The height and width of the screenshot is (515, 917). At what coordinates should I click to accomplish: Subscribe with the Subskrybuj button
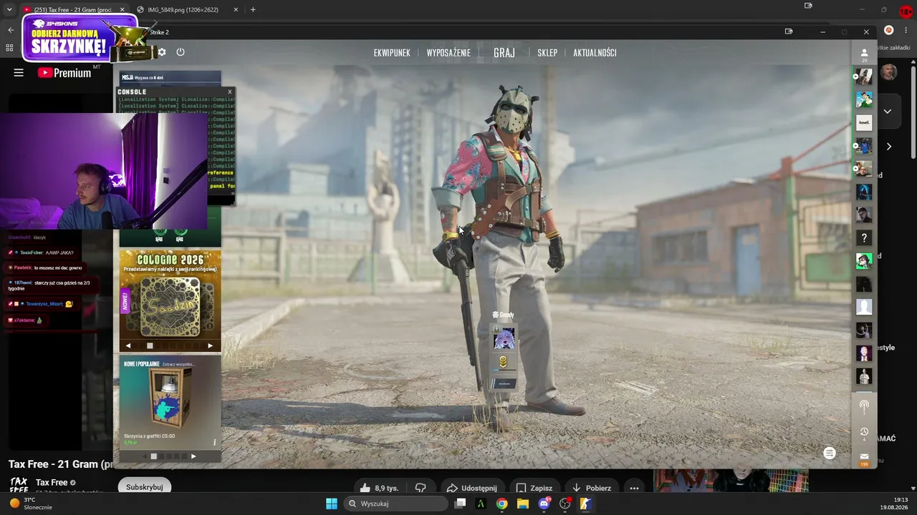click(144, 487)
